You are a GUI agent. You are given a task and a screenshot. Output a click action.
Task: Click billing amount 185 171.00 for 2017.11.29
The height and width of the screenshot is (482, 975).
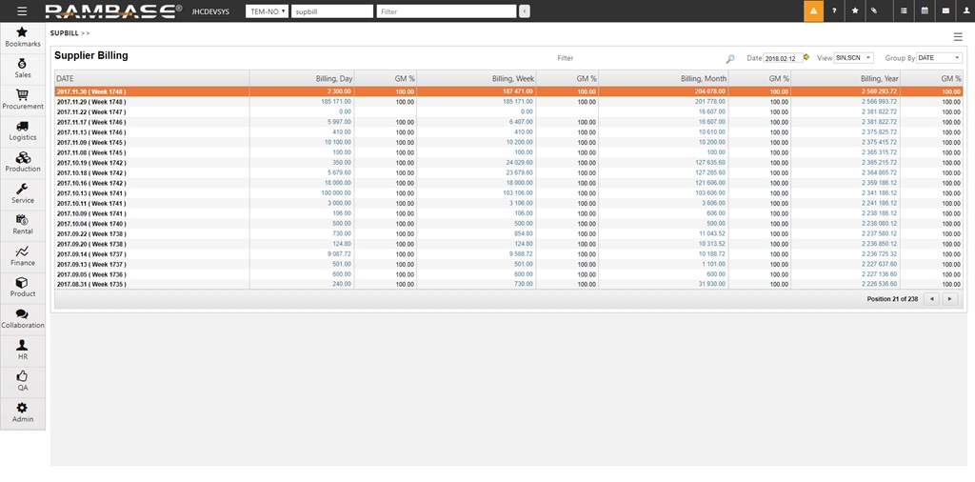(336, 101)
